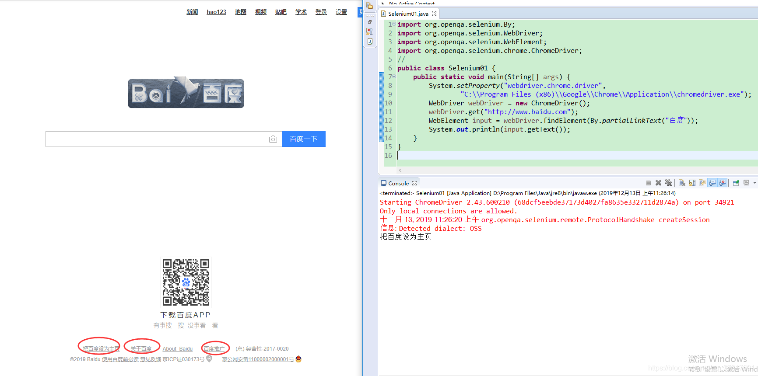Open the console selection dropdown arrow
Viewport: 758px width, 376px height.
pos(754,183)
